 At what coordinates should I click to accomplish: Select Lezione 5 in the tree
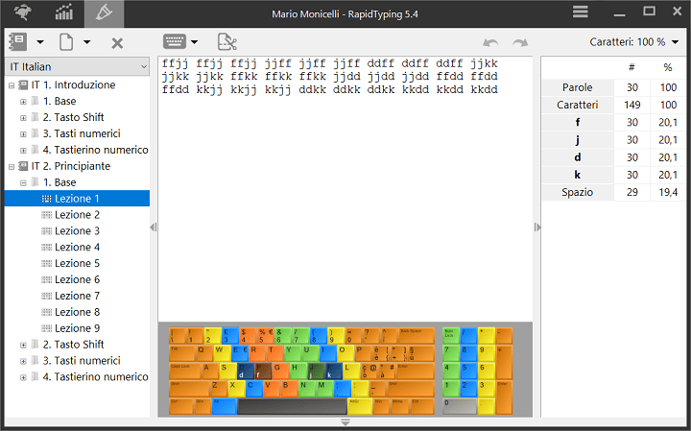77,263
